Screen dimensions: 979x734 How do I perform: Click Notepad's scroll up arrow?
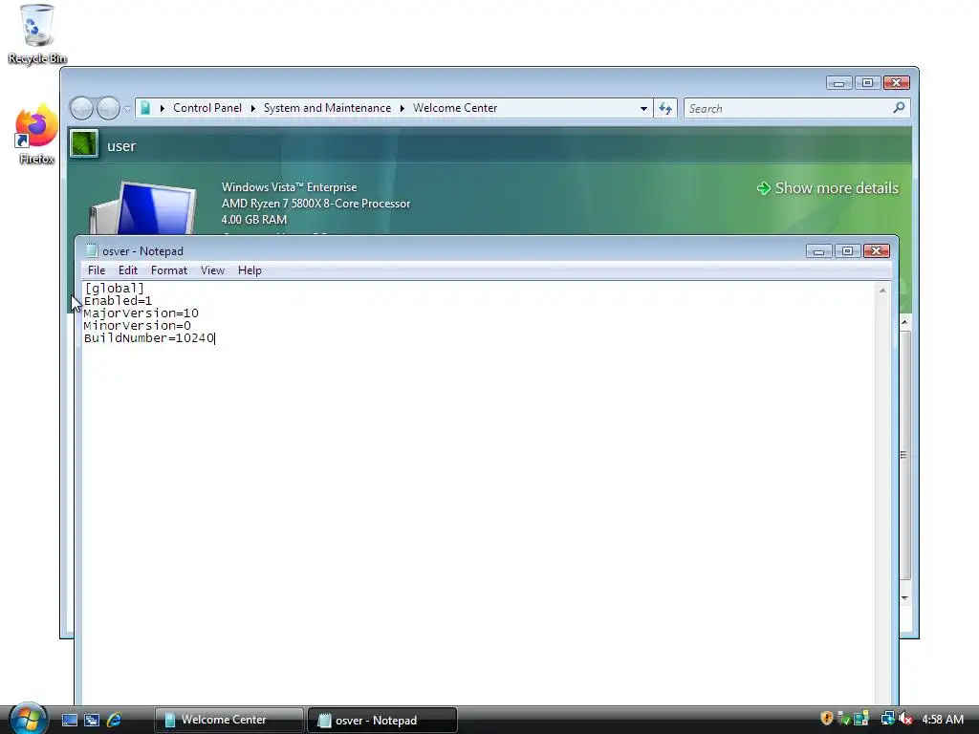(882, 291)
